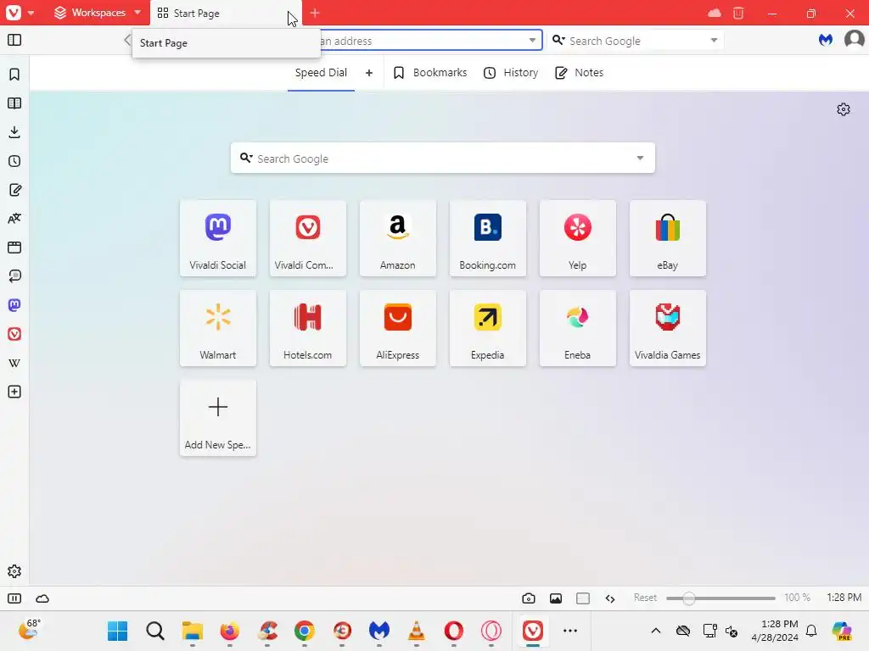Click the zoom slider handle
Image resolution: width=869 pixels, height=651 pixels.
pos(689,598)
